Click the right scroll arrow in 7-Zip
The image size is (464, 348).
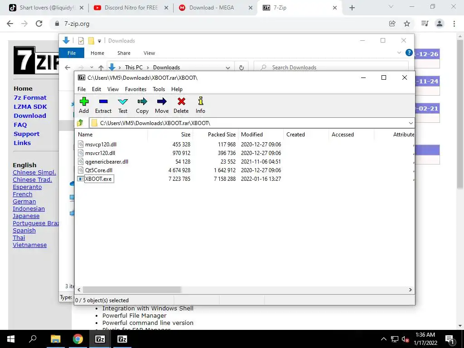point(410,290)
